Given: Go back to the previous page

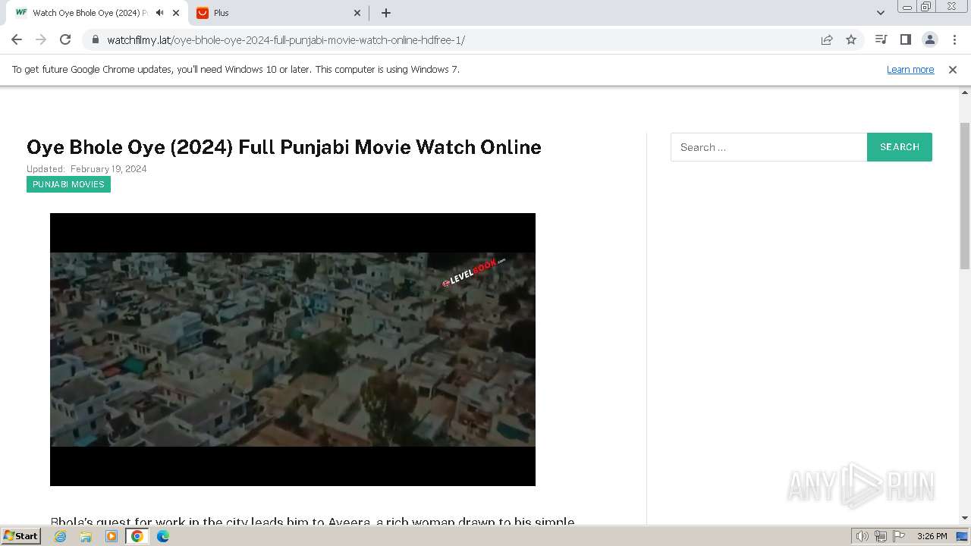Looking at the screenshot, I should [x=17, y=39].
